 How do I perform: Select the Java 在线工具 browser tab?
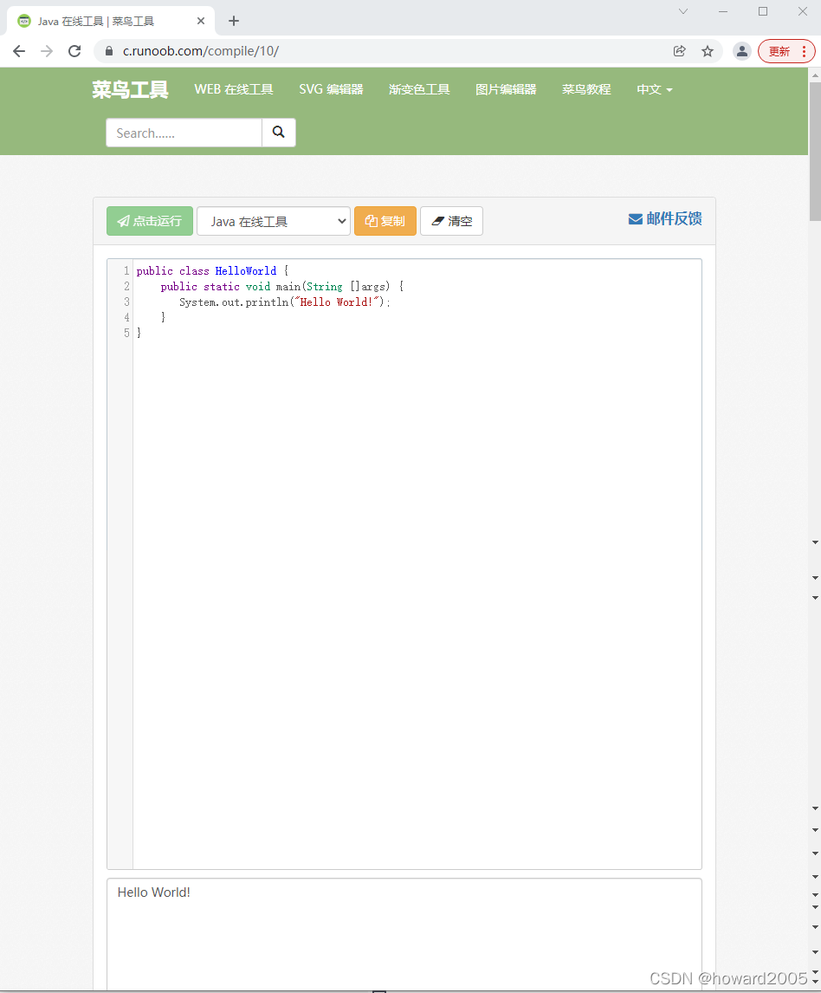(x=111, y=21)
